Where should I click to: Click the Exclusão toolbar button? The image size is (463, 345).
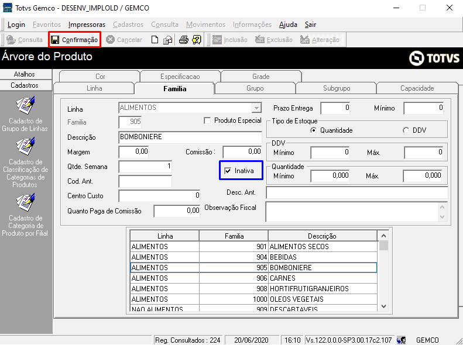(274, 40)
